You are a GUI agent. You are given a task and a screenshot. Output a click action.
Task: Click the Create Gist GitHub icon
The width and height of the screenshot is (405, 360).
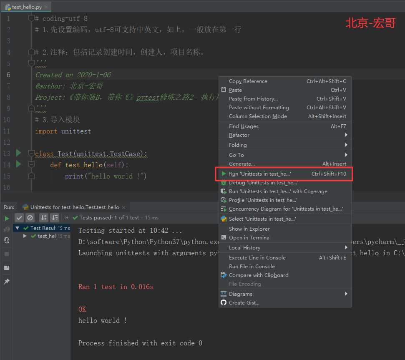coord(224,303)
